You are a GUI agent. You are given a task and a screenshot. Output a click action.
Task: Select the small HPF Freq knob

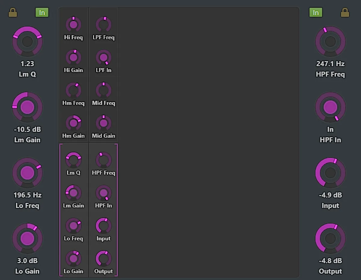point(103,160)
